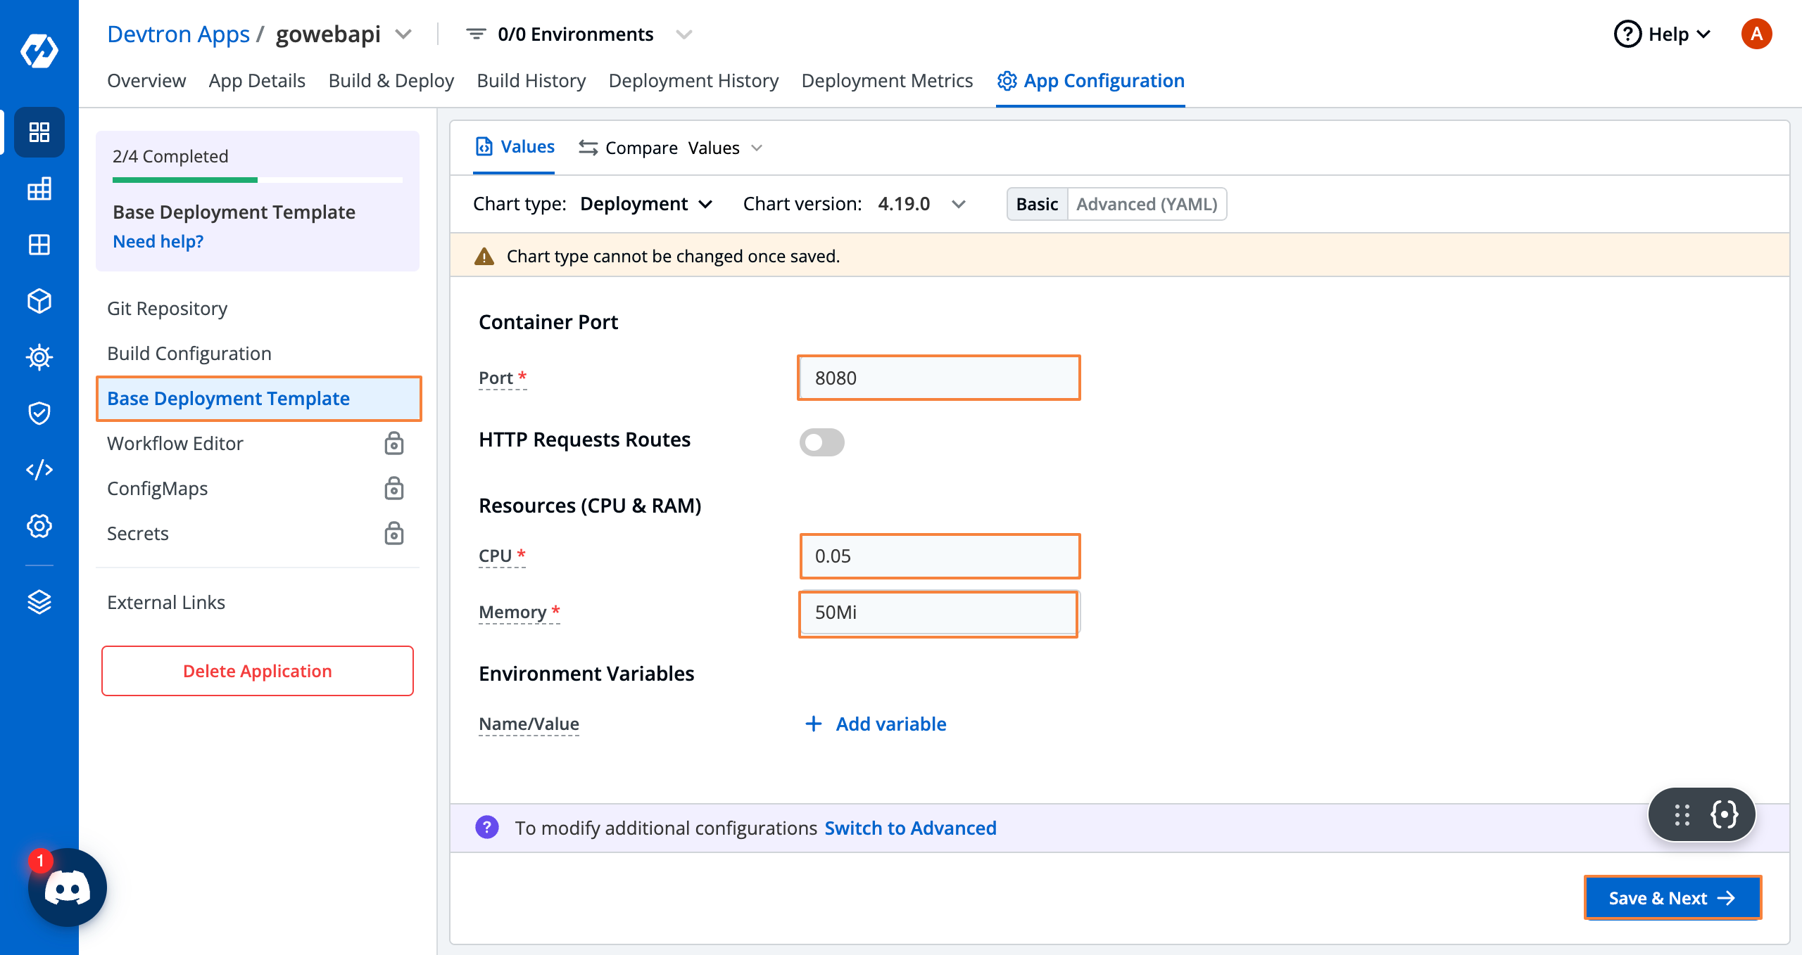
Task: Click the warning triangle icon in banner
Action: (x=484, y=256)
